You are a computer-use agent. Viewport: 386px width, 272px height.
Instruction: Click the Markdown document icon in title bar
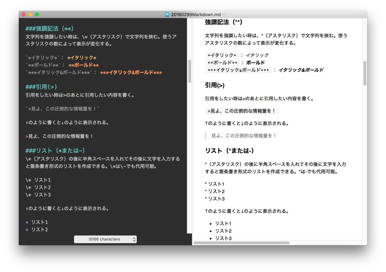[167, 15]
